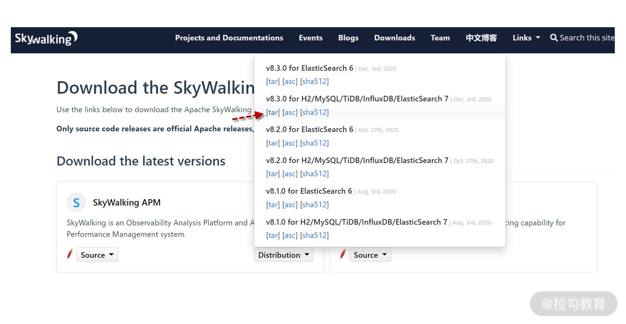The height and width of the screenshot is (324, 626).
Task: Open asc for v8.1.0 H2/MySQL/TiDB/InfluxDB/ElasticSearch 7
Action: [290, 236]
